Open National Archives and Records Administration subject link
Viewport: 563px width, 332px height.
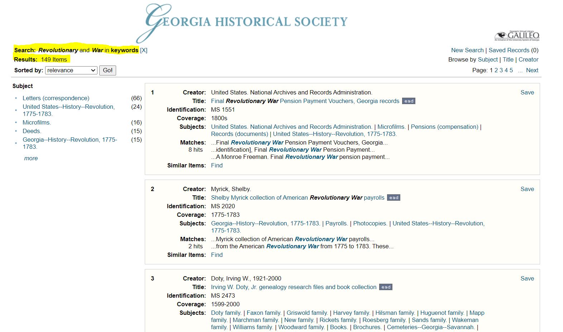coord(292,127)
